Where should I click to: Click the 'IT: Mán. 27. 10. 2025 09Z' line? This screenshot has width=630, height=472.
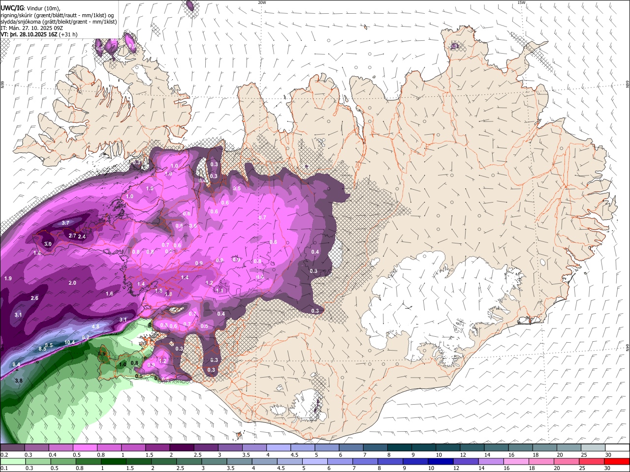point(31,28)
